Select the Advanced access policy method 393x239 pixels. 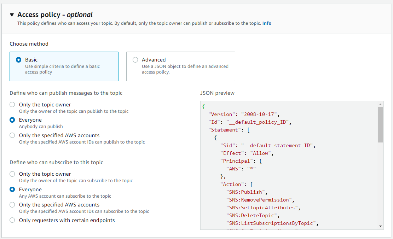click(x=135, y=60)
